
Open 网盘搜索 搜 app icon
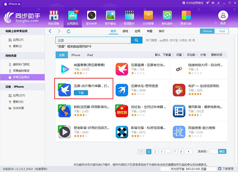coord(179,132)
